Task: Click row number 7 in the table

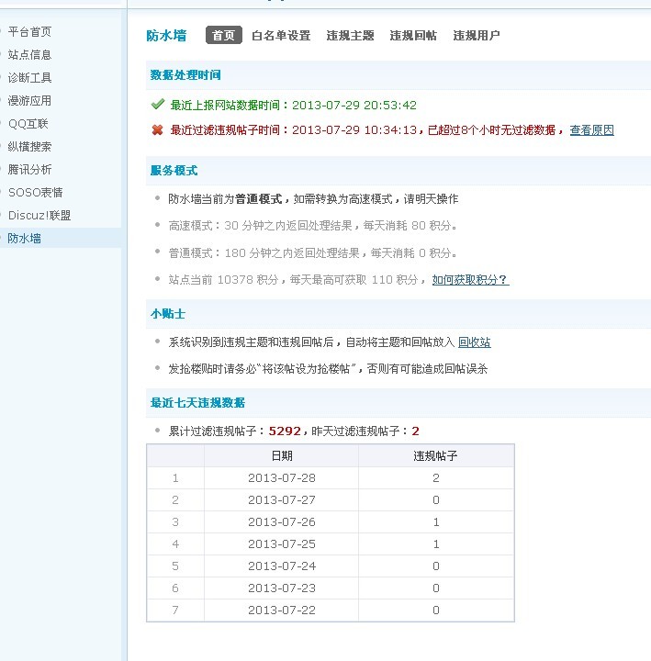Action: [x=175, y=610]
